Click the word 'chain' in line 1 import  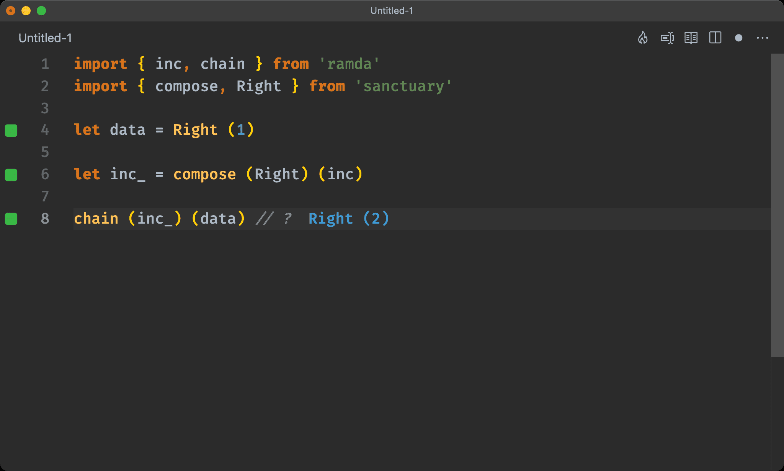223,64
